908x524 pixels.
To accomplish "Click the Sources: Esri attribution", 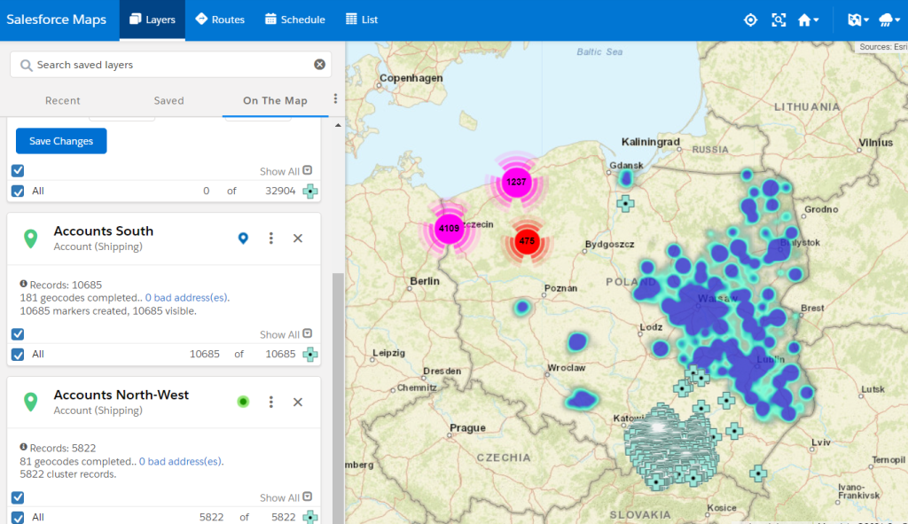I will [x=882, y=47].
